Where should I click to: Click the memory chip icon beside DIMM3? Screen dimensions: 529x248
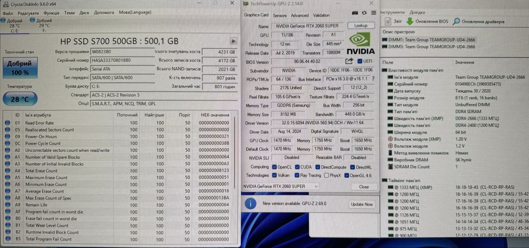click(x=385, y=47)
